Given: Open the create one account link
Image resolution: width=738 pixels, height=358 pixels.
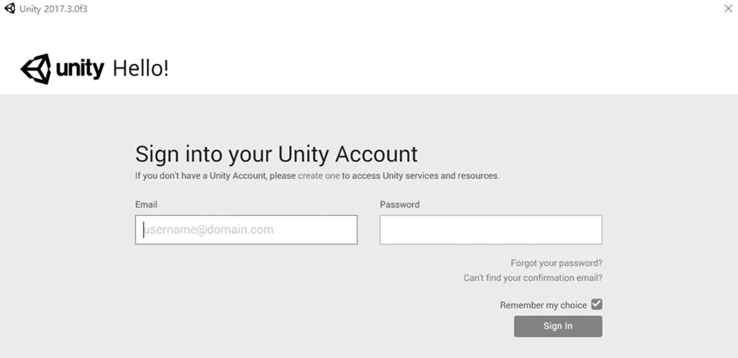Looking at the screenshot, I should click(319, 175).
